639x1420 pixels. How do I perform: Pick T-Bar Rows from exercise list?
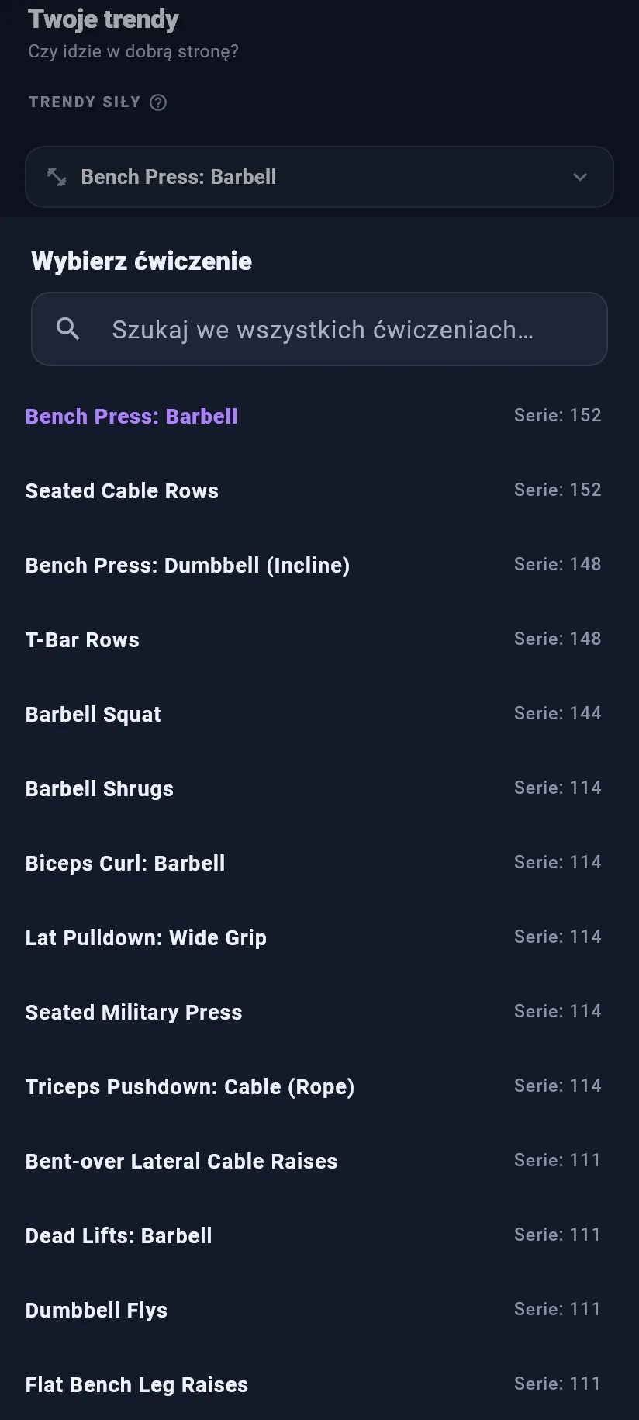click(313, 639)
